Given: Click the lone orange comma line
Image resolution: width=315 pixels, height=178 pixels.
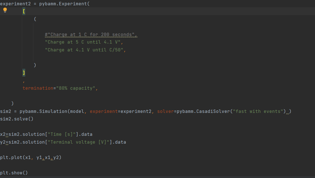Looking at the screenshot, I should [x=24, y=81].
